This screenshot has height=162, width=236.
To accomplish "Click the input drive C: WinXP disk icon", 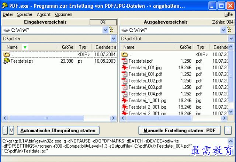I will tap(7, 30).
